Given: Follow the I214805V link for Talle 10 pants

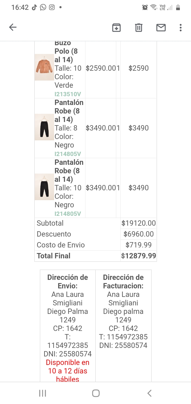Looking at the screenshot, I should tap(68, 214).
